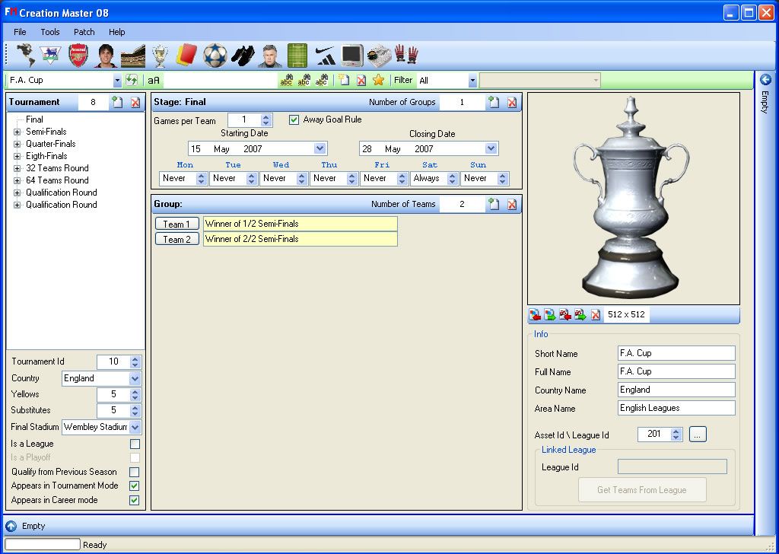Screen dimensions: 779x554
Task: Open the Referees red and yellow card icon
Action: [187, 55]
